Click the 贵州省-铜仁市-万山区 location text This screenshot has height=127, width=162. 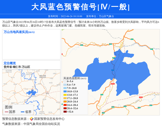tap(17, 67)
